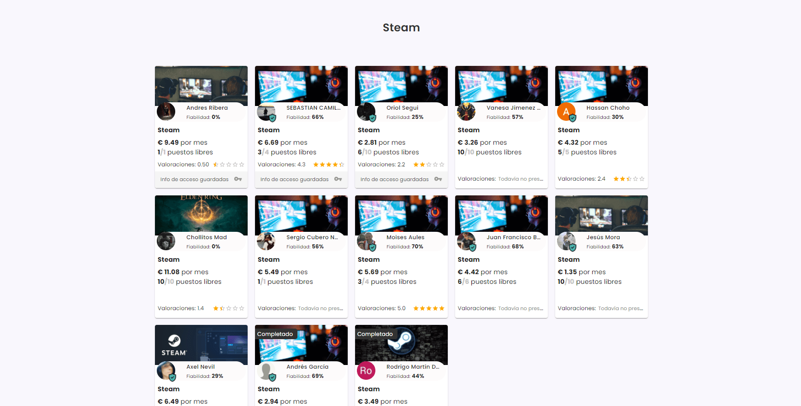Click 6/10 puestos libres on Oriol Segui's card

pyautogui.click(x=388, y=152)
